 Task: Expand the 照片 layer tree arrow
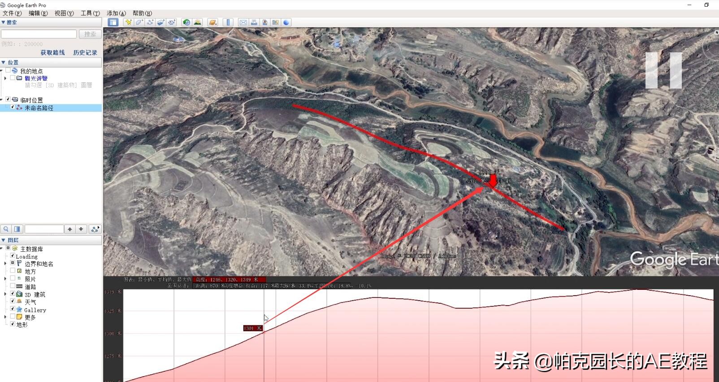point(5,279)
